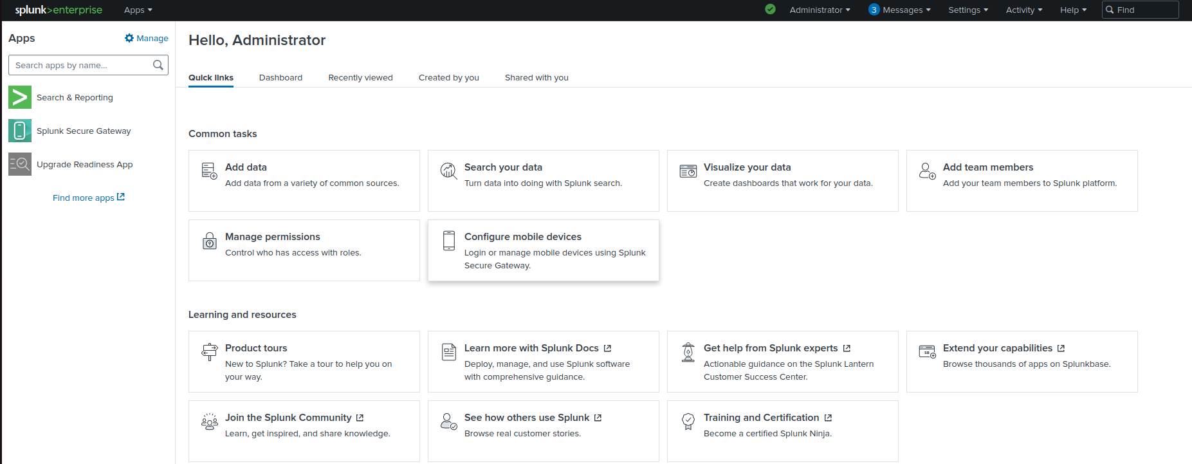Expand the Help dropdown

coord(1073,10)
